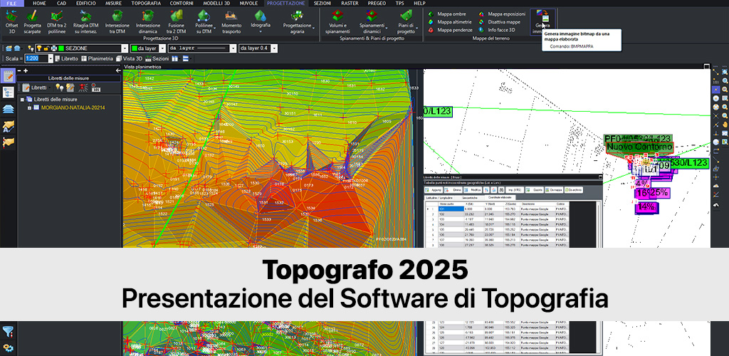Viewport: 729px width, 356px height.
Task: Open Volumi e spianamenti
Action: coord(337,22)
